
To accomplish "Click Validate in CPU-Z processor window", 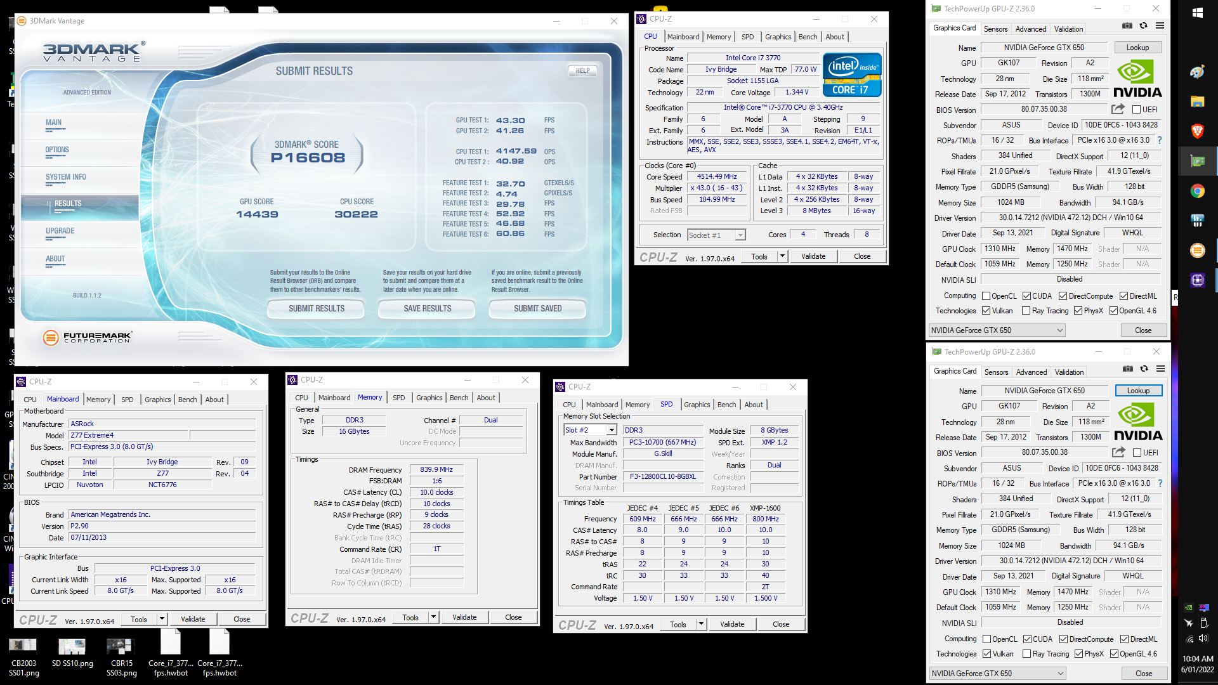I will click(813, 256).
